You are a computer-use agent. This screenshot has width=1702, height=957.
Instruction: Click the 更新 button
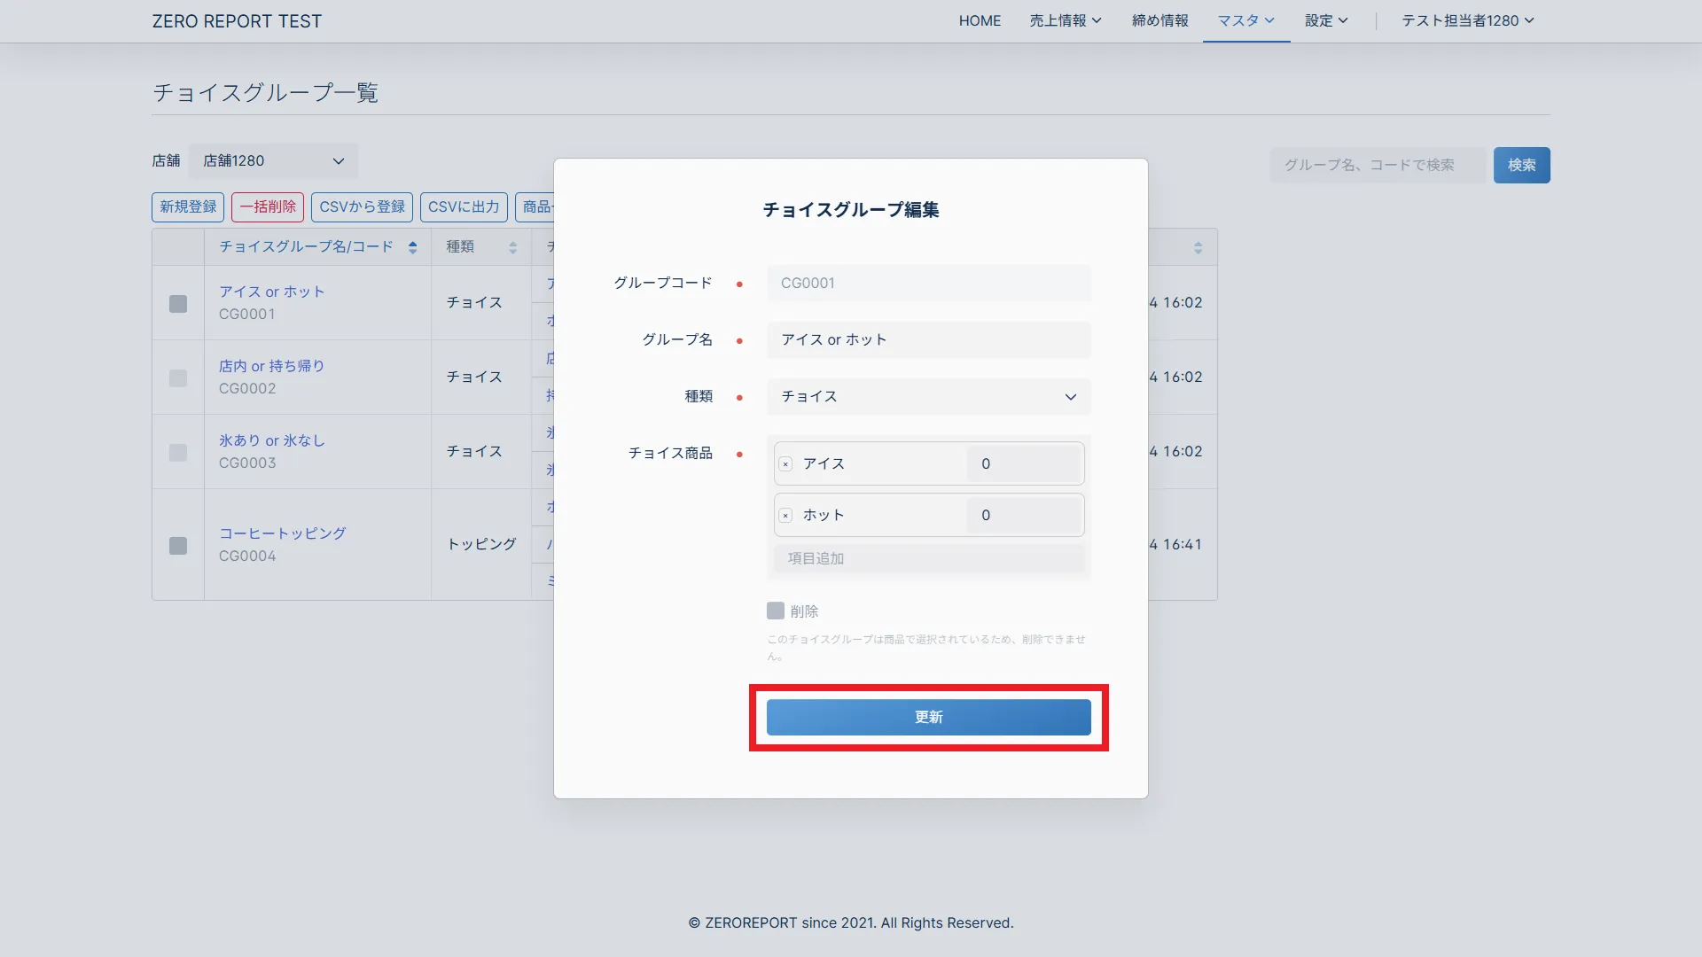(x=928, y=717)
